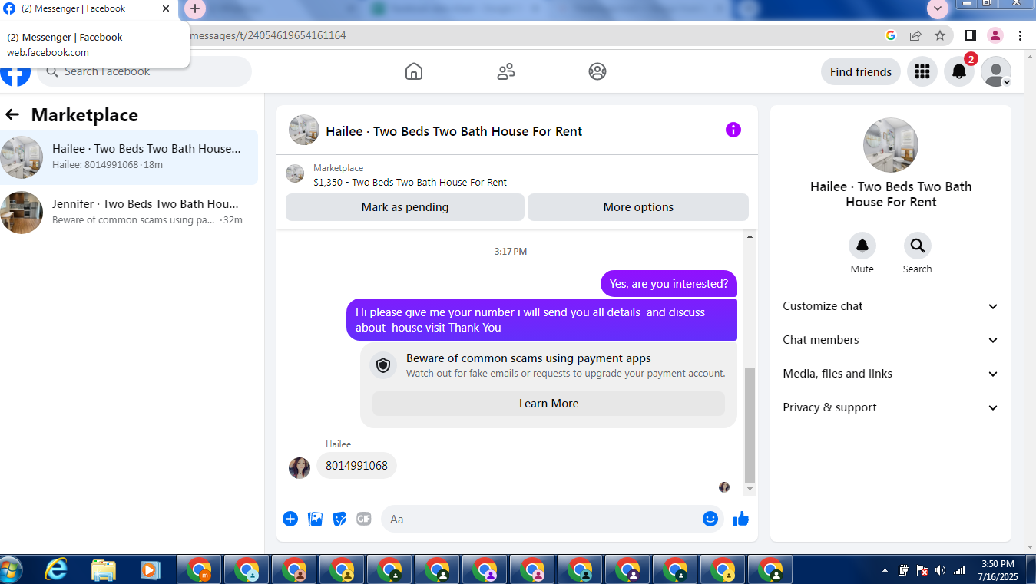The image size is (1036, 584).
Task: Open the Chrome profile icon
Action: (995, 35)
